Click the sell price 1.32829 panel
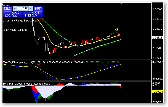This screenshot has height=107, width=168. pos(13,14)
